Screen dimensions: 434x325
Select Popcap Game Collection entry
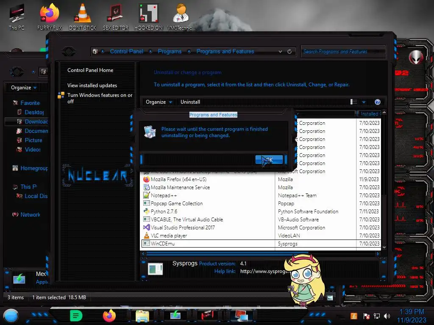261,204
